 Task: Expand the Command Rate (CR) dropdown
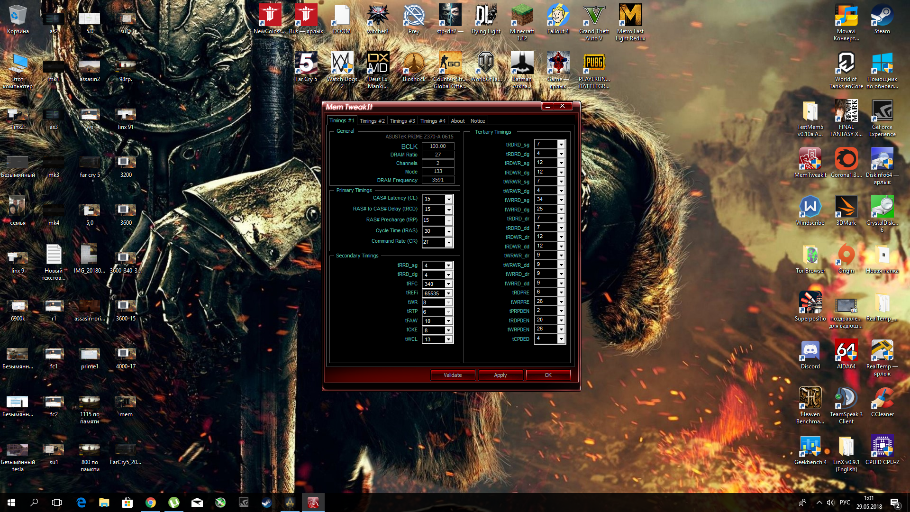point(448,242)
